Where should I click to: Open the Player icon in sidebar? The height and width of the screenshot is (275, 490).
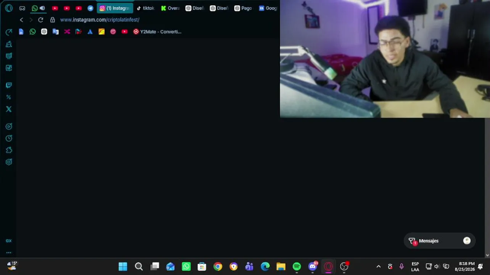click(x=9, y=126)
